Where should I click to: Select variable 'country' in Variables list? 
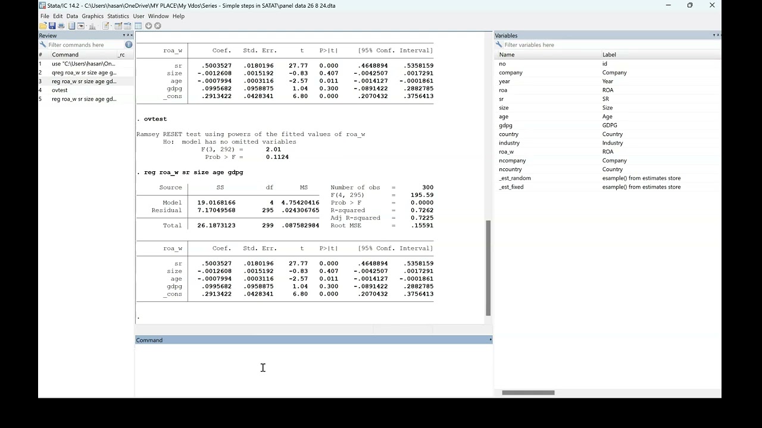coord(607,134)
